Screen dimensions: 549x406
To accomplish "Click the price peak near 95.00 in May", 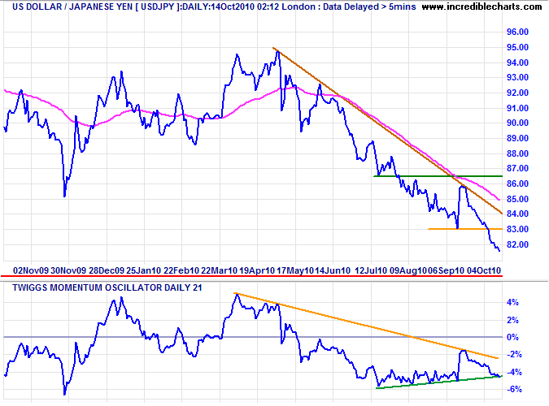I will (278, 53).
